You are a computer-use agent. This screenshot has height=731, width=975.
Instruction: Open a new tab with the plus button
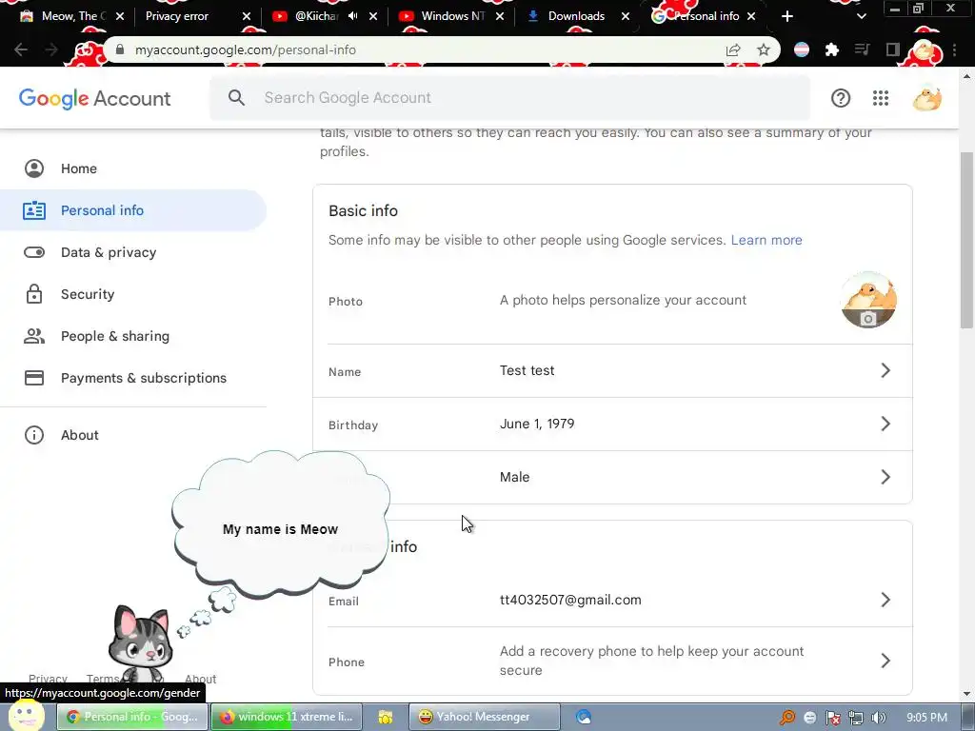[786, 16]
